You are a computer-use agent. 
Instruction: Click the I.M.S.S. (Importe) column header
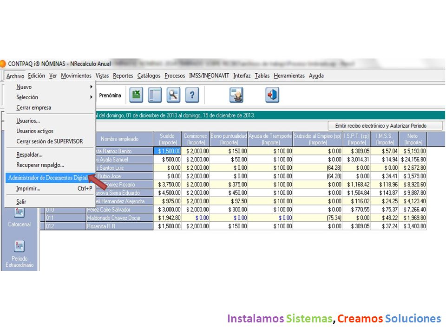click(x=385, y=139)
